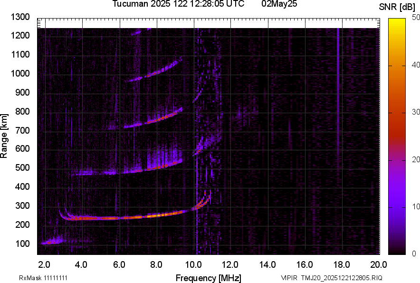This screenshot has height=283, width=420.
Task: Click the colorbar tick label '20'
Action: pos(416,160)
